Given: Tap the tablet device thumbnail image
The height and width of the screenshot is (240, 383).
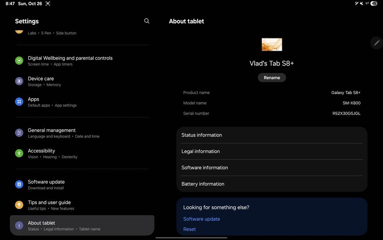Looking at the screenshot, I should [x=272, y=44].
